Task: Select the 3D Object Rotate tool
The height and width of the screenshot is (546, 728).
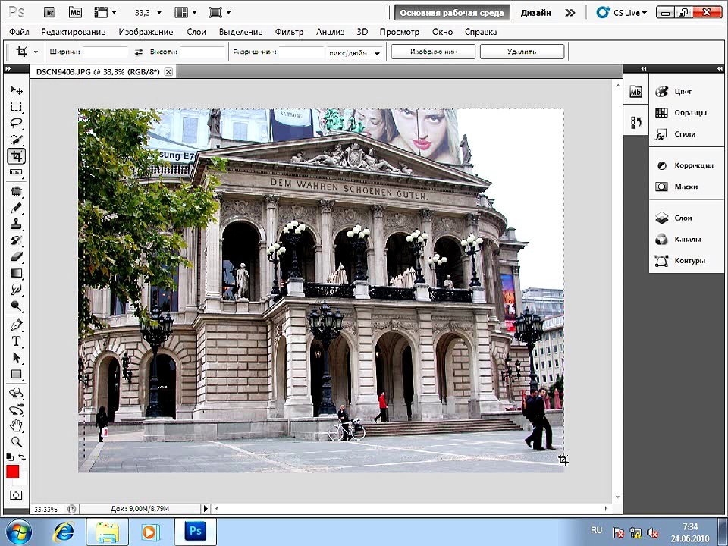Action: (16, 394)
